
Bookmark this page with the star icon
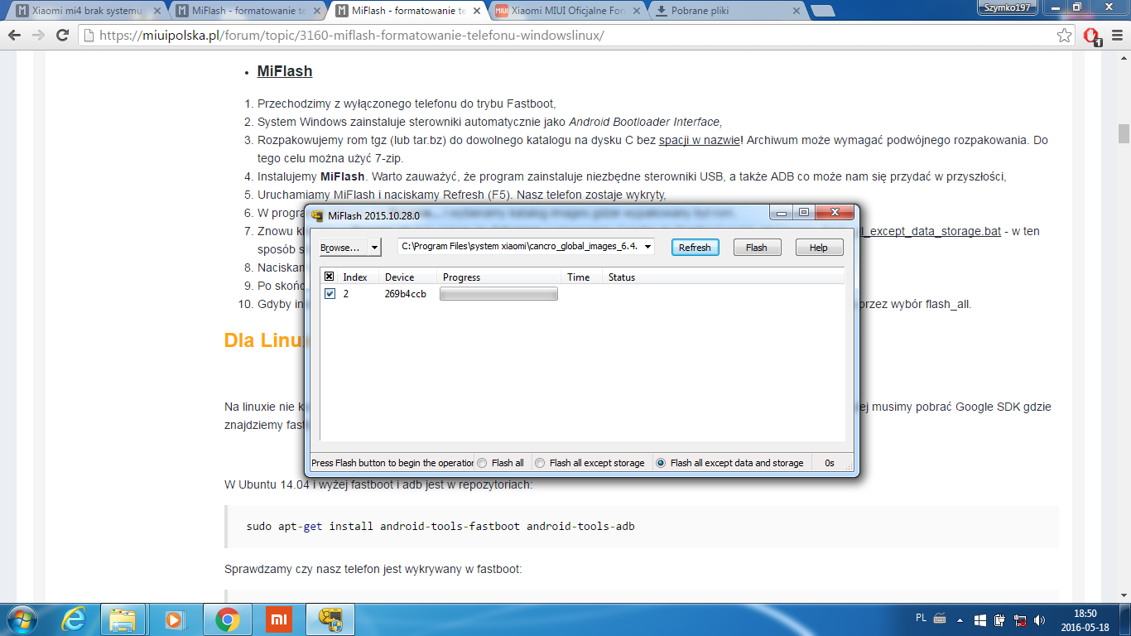point(1065,36)
